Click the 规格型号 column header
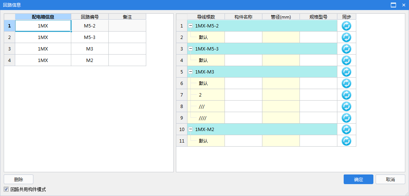 318,17
